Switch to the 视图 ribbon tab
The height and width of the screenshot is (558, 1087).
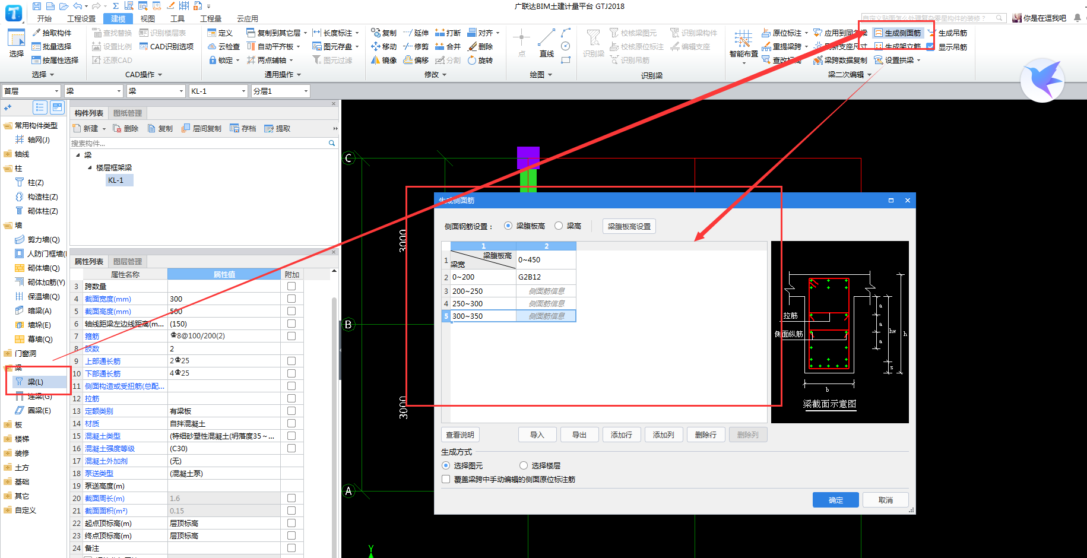(x=147, y=18)
